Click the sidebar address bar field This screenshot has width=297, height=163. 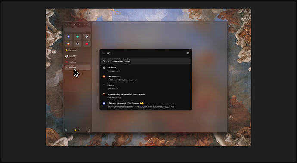coord(77,30)
